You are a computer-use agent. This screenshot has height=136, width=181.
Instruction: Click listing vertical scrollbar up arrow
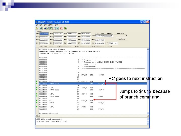[148, 49]
